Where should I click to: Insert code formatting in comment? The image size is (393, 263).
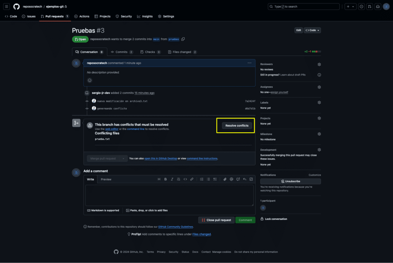click(x=185, y=179)
